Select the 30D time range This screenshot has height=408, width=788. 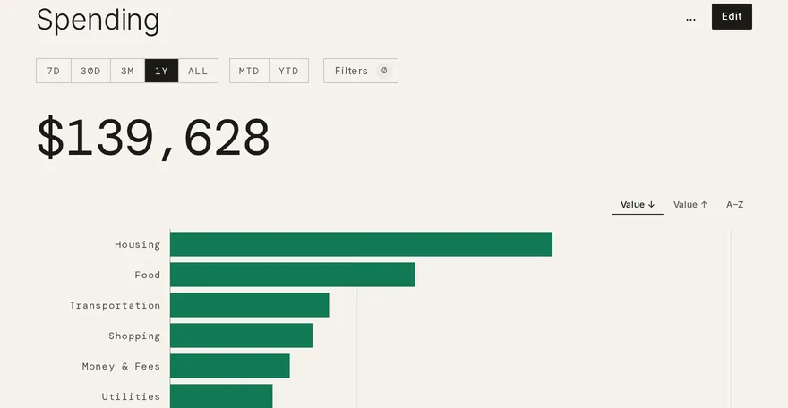tap(90, 71)
